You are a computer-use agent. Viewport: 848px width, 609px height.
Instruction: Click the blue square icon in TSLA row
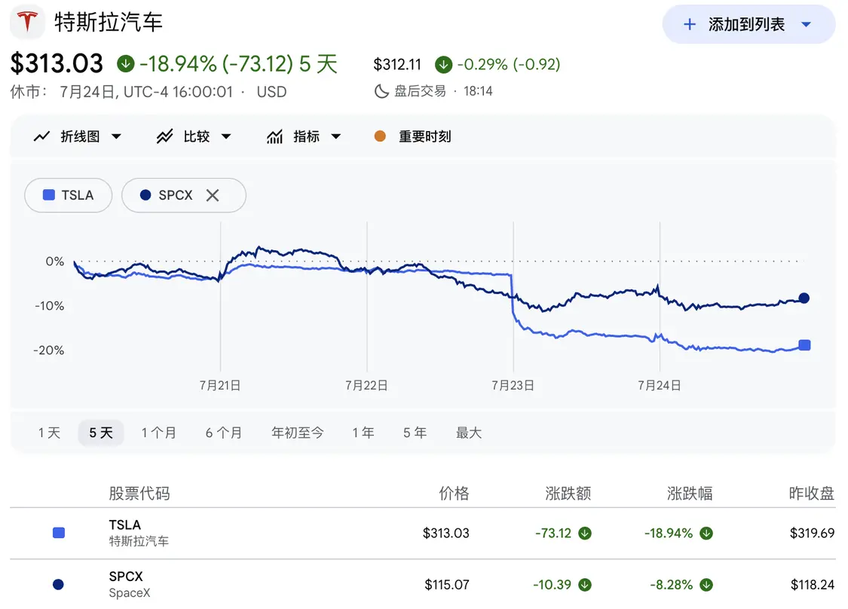point(58,534)
